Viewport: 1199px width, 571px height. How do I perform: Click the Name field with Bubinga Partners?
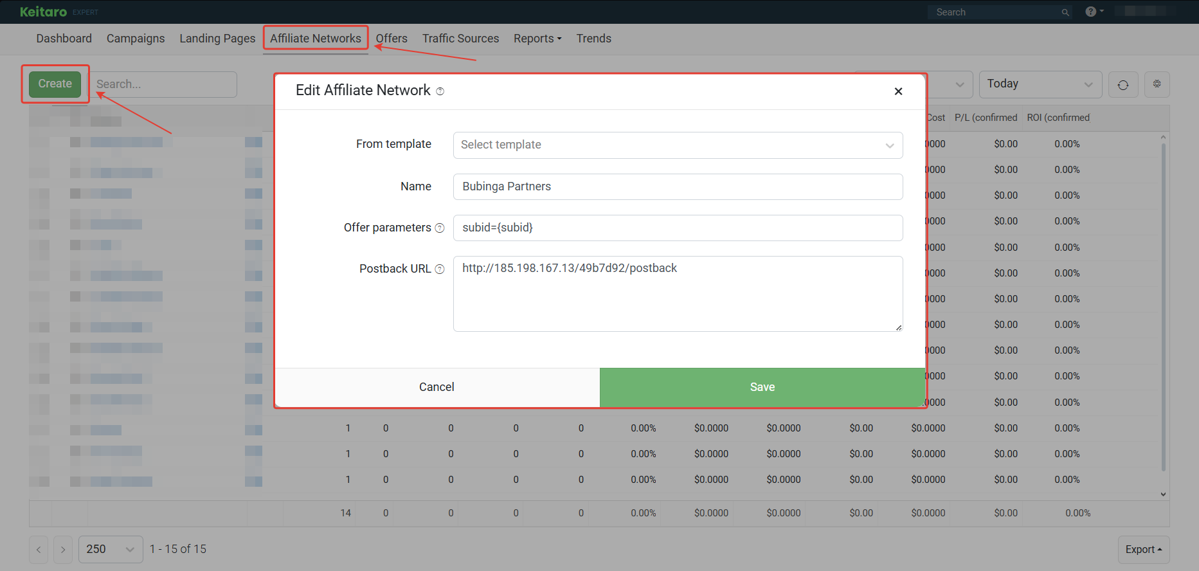(678, 186)
